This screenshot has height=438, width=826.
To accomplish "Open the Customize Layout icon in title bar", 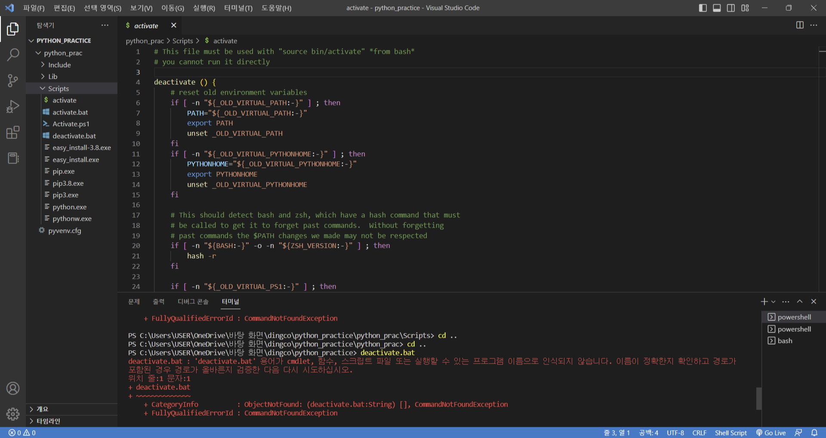I will (745, 8).
